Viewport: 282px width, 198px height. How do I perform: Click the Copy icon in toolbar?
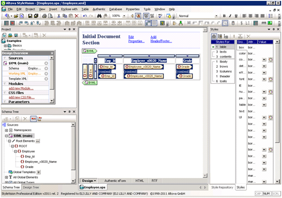(65, 16)
